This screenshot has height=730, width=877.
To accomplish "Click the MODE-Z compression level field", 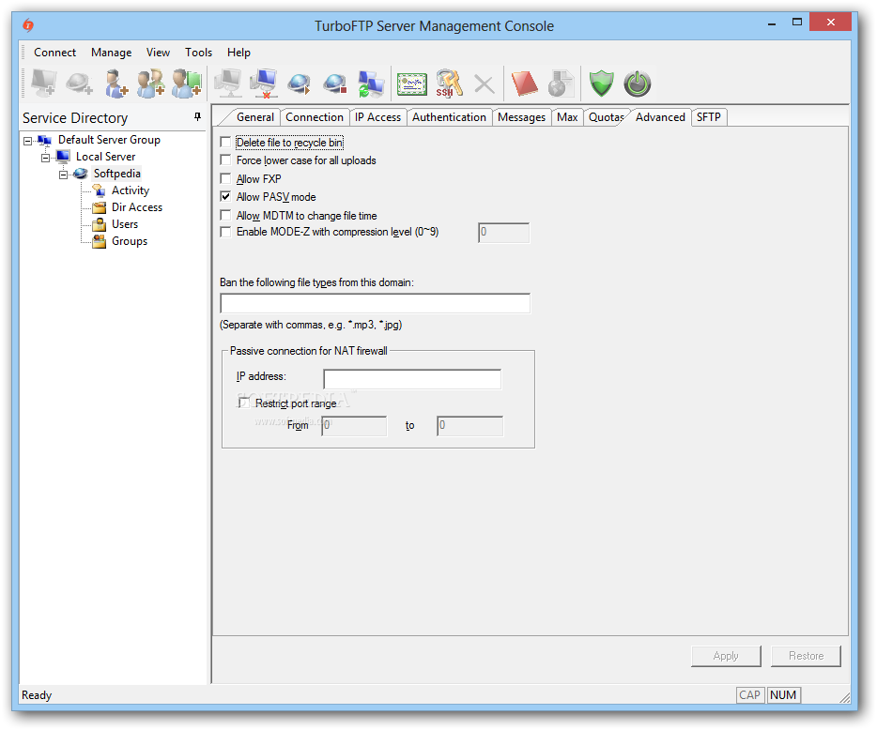I will click(x=504, y=233).
